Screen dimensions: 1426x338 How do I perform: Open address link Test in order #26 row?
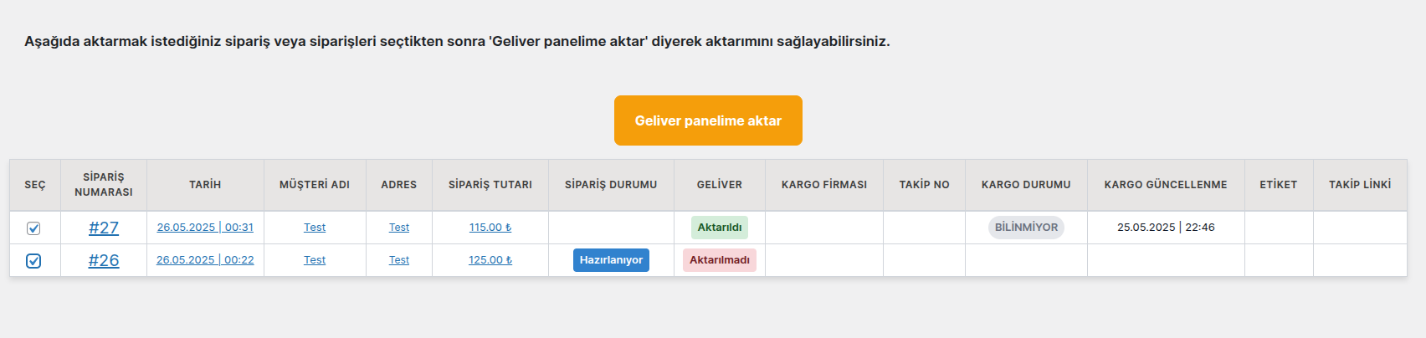pyautogui.click(x=399, y=260)
